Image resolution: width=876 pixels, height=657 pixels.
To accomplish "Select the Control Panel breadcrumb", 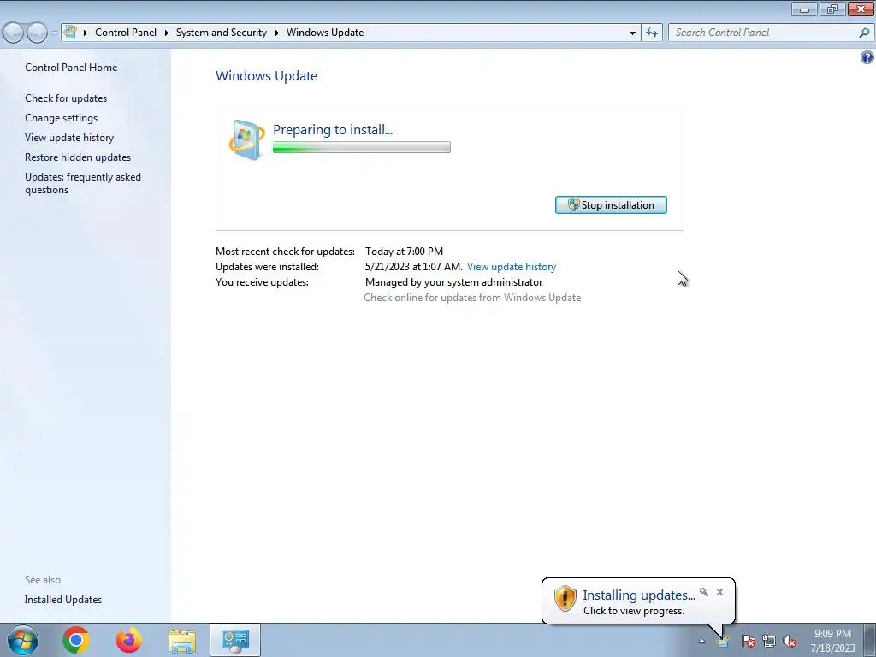I will click(126, 33).
